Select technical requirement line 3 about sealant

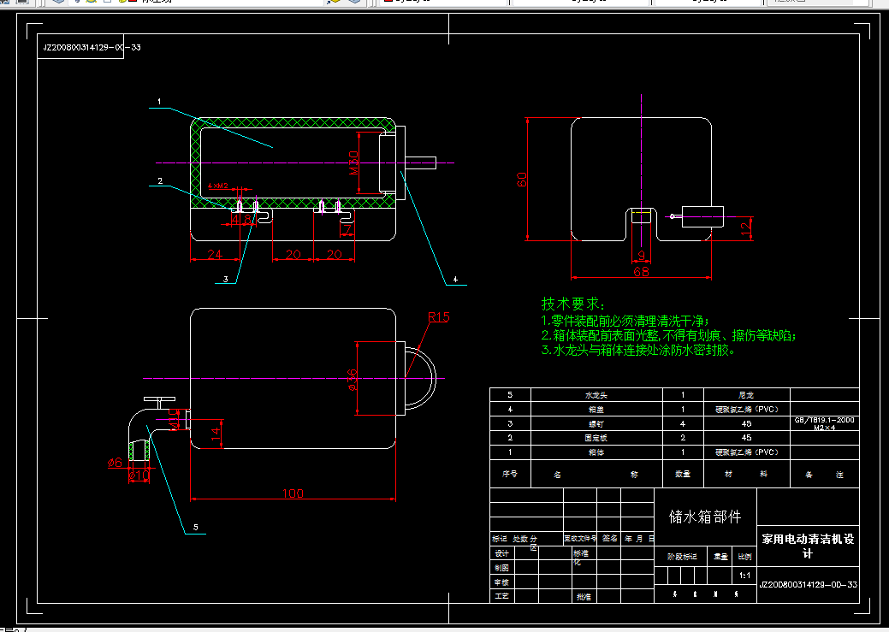point(638,351)
